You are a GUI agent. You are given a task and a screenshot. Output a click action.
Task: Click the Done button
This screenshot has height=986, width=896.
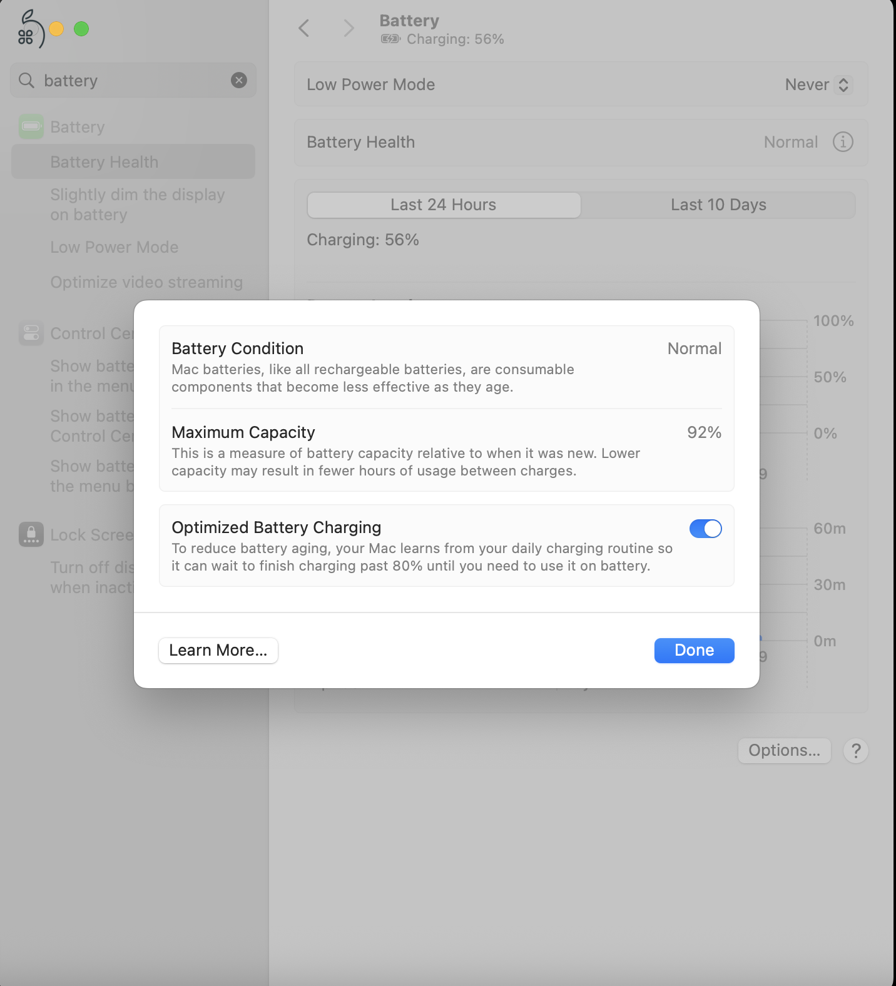[x=694, y=650]
